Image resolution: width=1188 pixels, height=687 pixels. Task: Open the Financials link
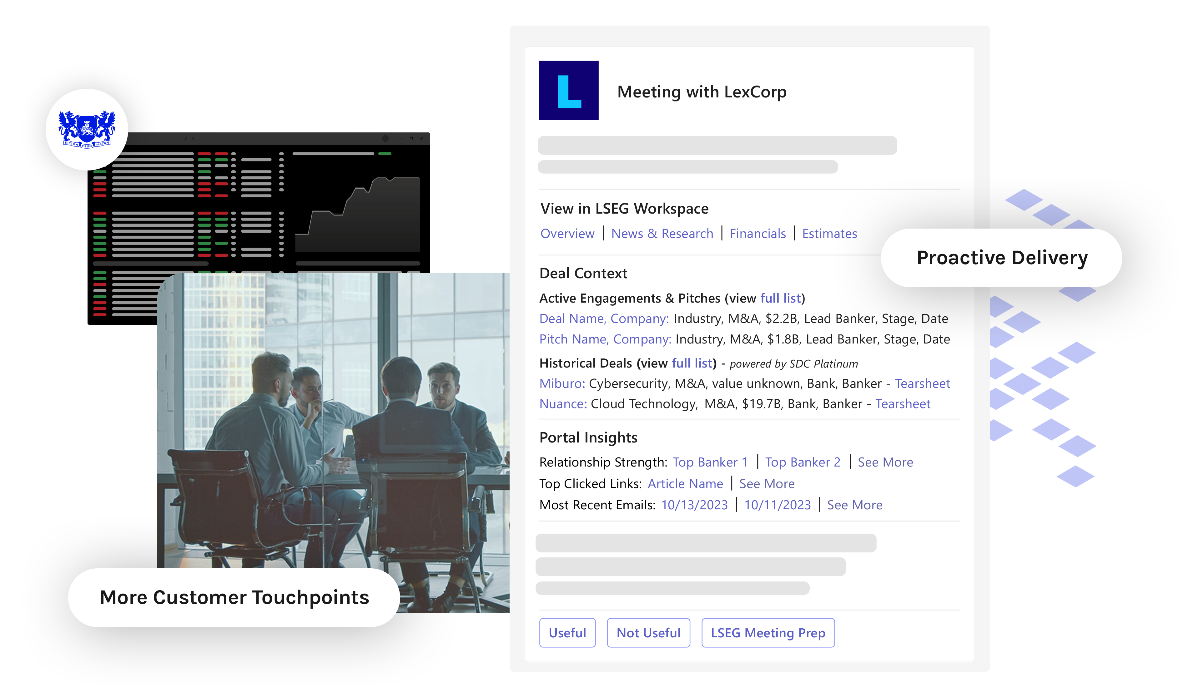(758, 234)
